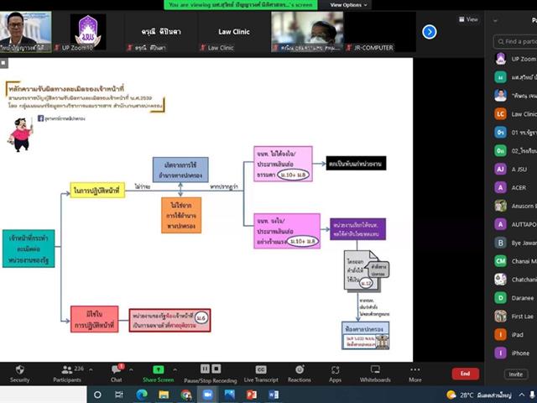Open the View Options dropdown
This screenshot has height=403, width=537.
[348, 5]
